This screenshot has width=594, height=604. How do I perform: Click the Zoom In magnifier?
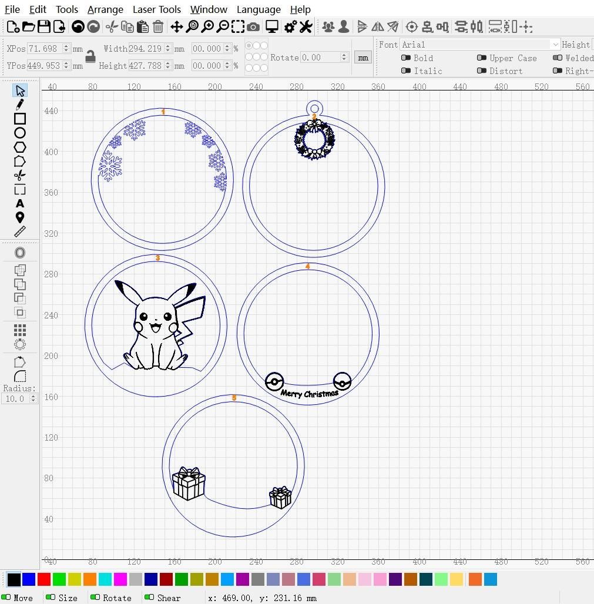(207, 26)
